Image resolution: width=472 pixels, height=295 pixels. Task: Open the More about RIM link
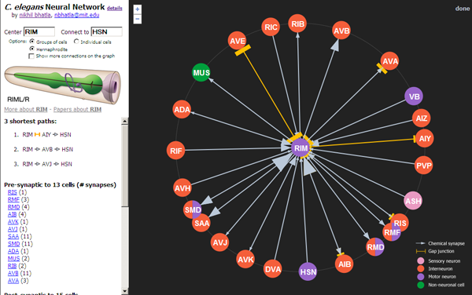tap(26, 110)
